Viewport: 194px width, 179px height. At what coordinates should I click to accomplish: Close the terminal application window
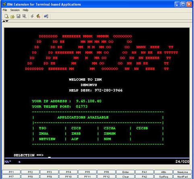click(x=189, y=4)
